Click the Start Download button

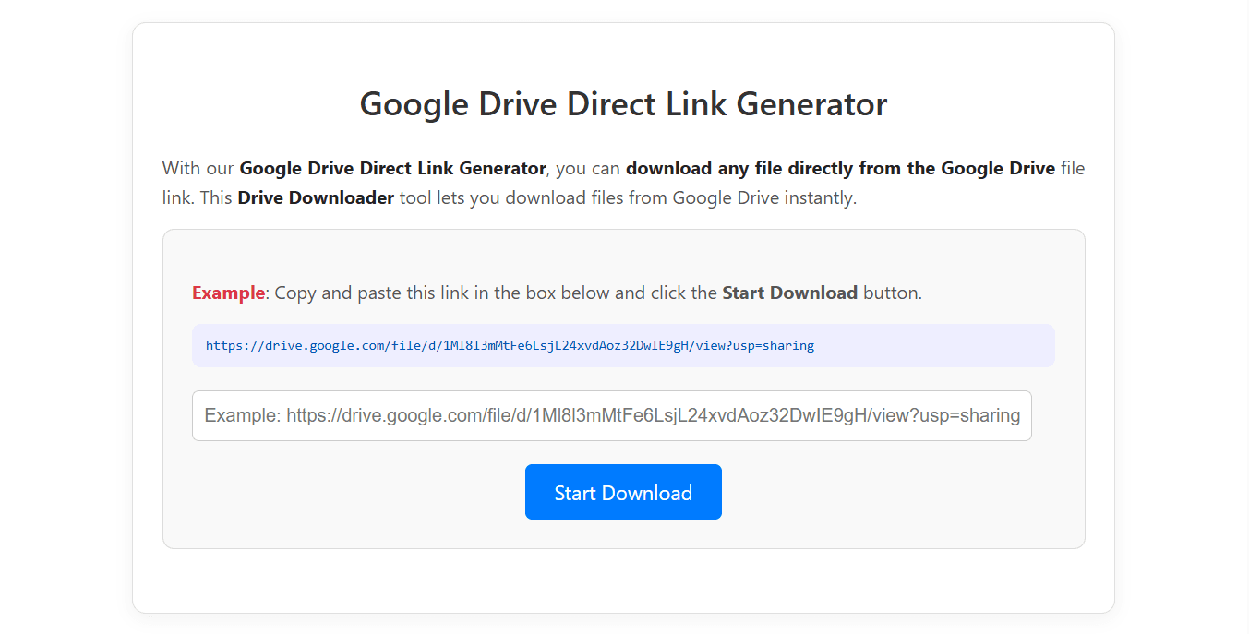(x=623, y=492)
